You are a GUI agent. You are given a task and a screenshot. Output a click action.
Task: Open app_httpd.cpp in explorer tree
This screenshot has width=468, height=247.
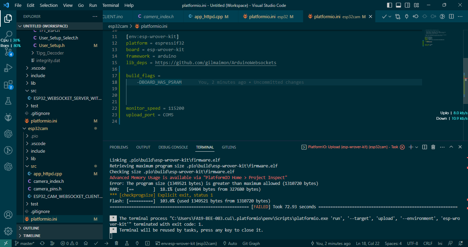60,174
